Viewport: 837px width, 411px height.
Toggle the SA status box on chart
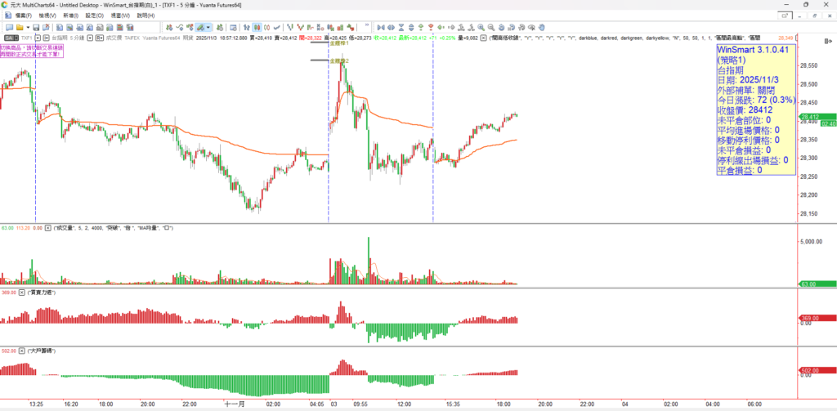10,38
